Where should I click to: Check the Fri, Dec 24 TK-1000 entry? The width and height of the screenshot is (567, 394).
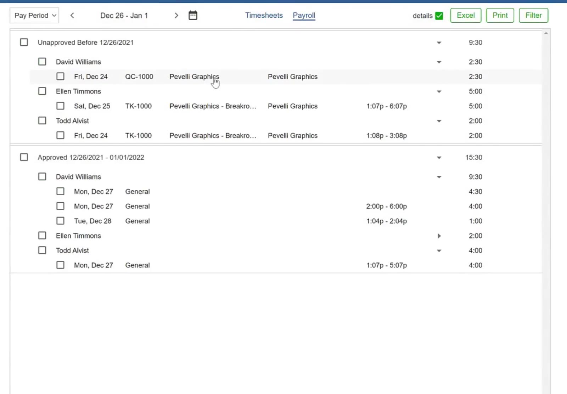point(61,135)
